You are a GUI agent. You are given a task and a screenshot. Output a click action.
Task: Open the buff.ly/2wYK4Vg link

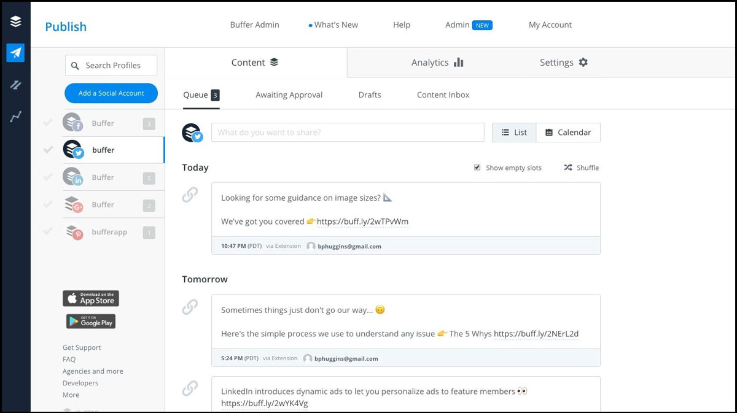click(x=265, y=403)
